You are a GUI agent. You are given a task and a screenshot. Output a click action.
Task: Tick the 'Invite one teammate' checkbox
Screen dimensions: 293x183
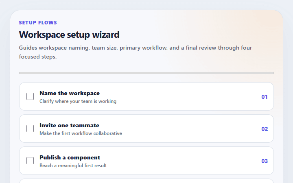pyautogui.click(x=30, y=129)
